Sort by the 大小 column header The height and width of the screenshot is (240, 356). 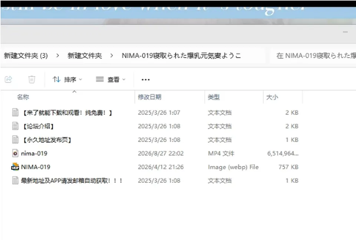coord(272,97)
